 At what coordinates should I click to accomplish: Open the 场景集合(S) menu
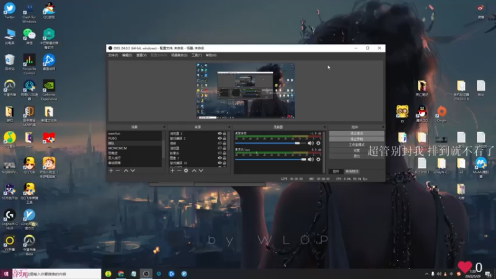pyautogui.click(x=179, y=55)
